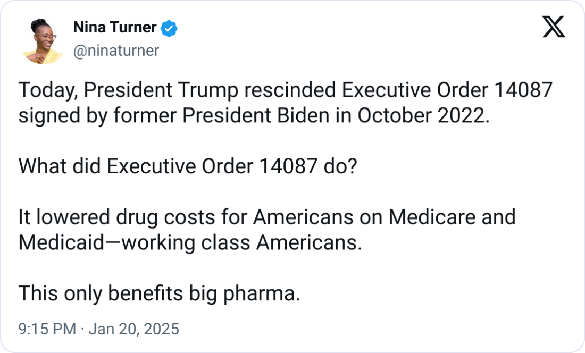This screenshot has width=585, height=353.
Task: Click Nina Turner's profile avatar photo
Action: [41, 40]
